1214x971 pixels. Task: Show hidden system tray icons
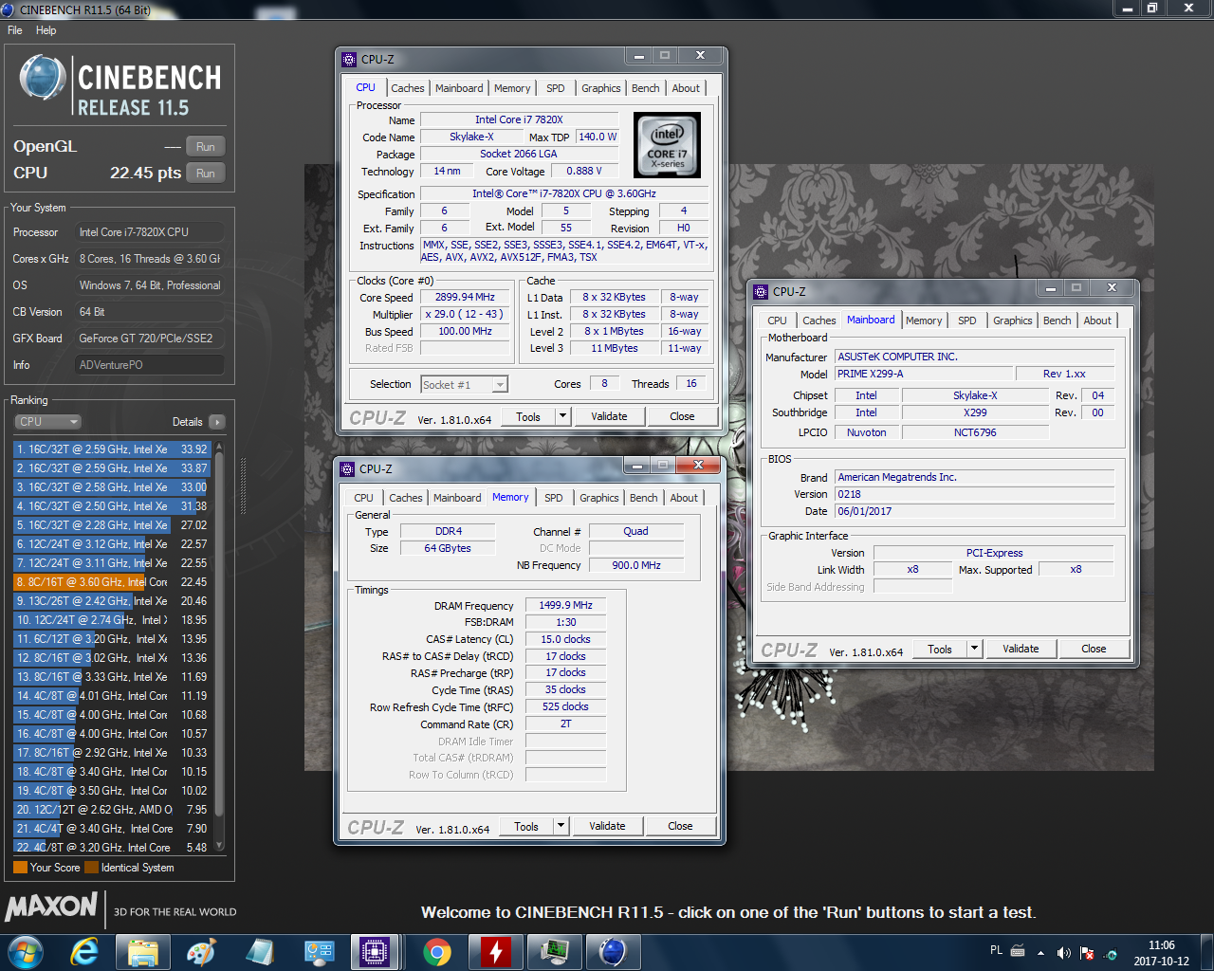pos(1040,953)
